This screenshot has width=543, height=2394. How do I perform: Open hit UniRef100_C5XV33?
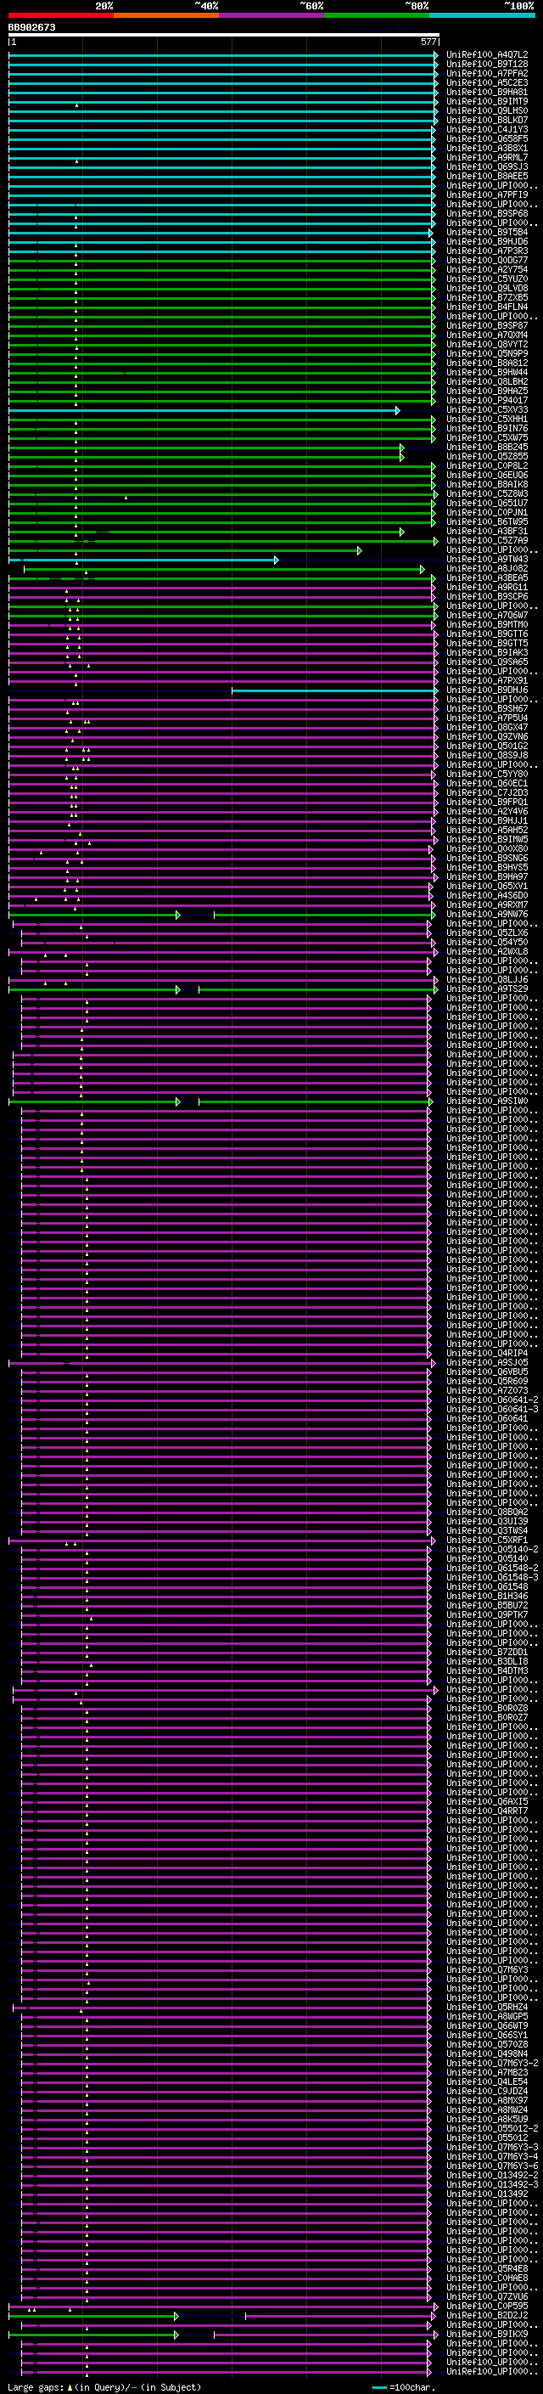(x=487, y=410)
